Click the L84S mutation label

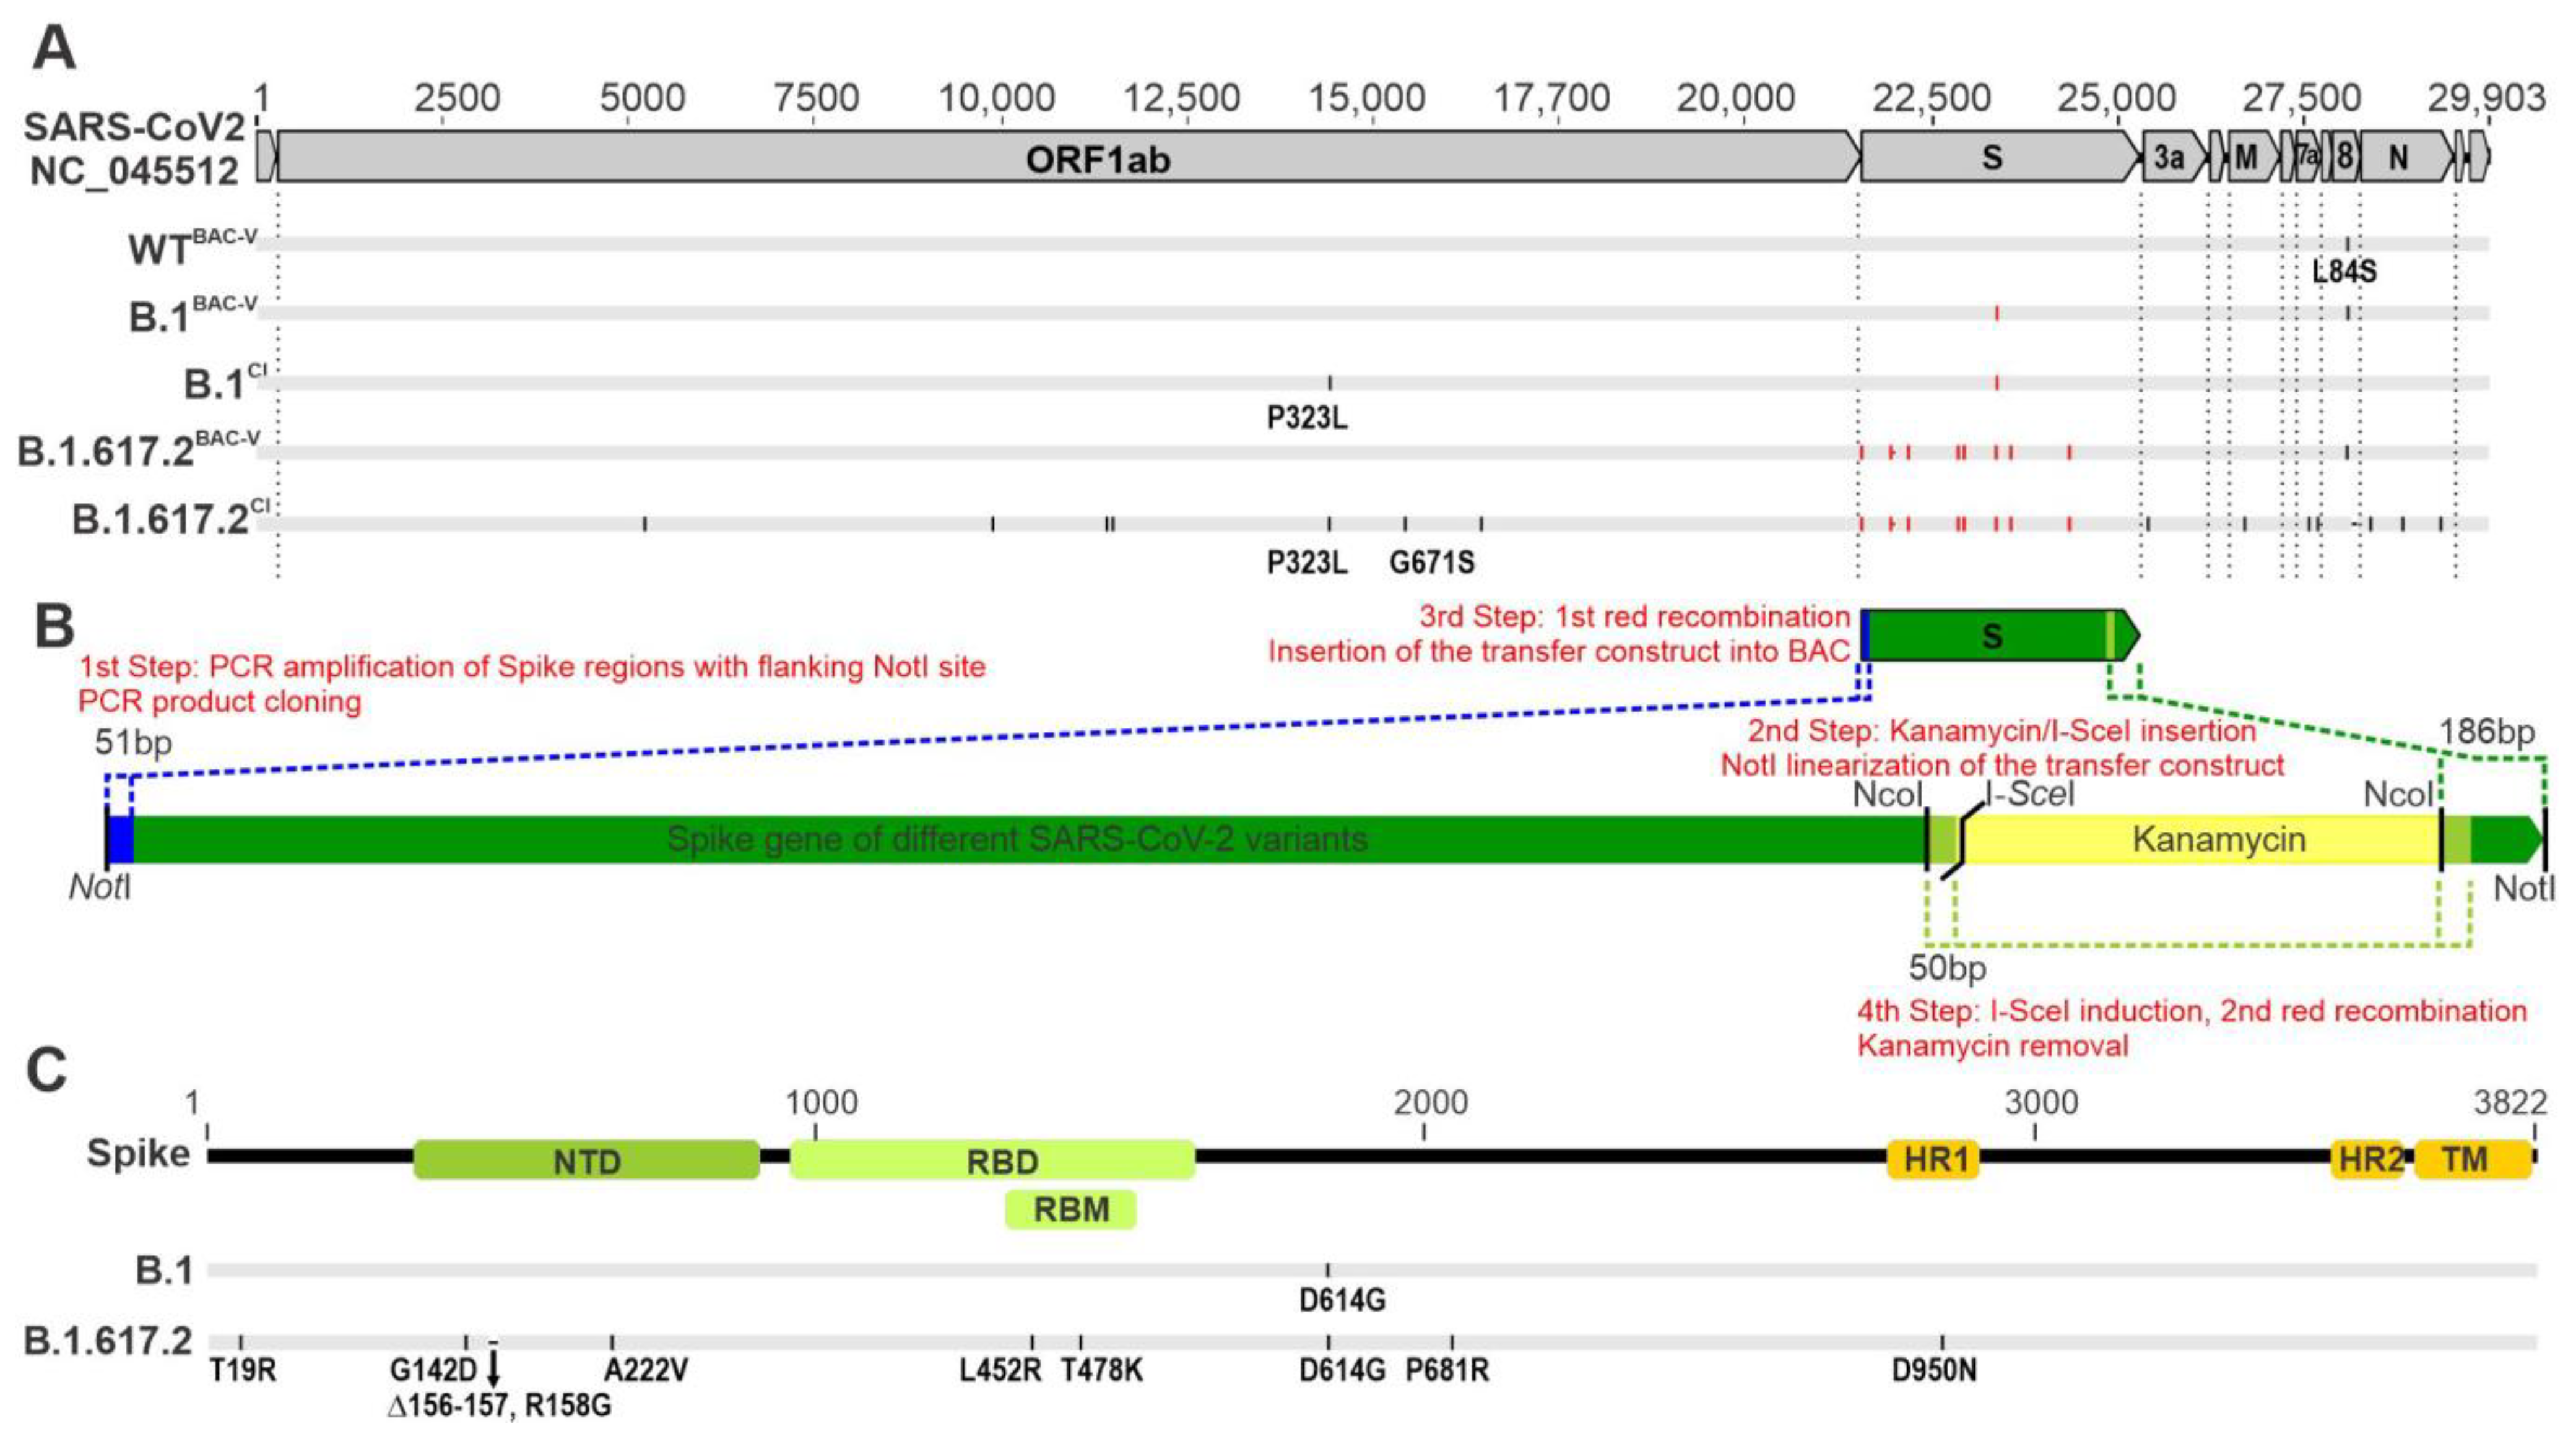click(2345, 271)
